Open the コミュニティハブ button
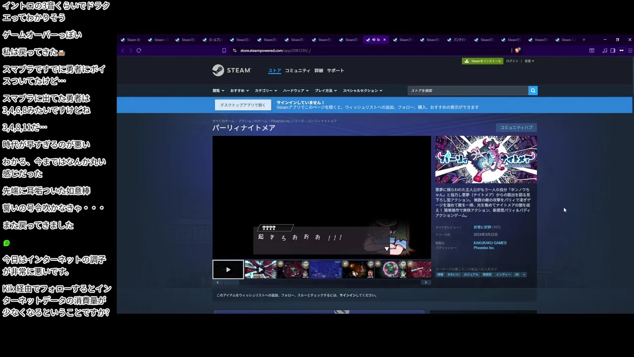This screenshot has width=634, height=357. coord(516,127)
